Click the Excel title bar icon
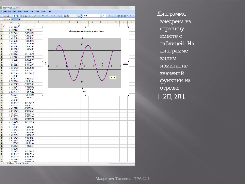 tap(1, 7)
